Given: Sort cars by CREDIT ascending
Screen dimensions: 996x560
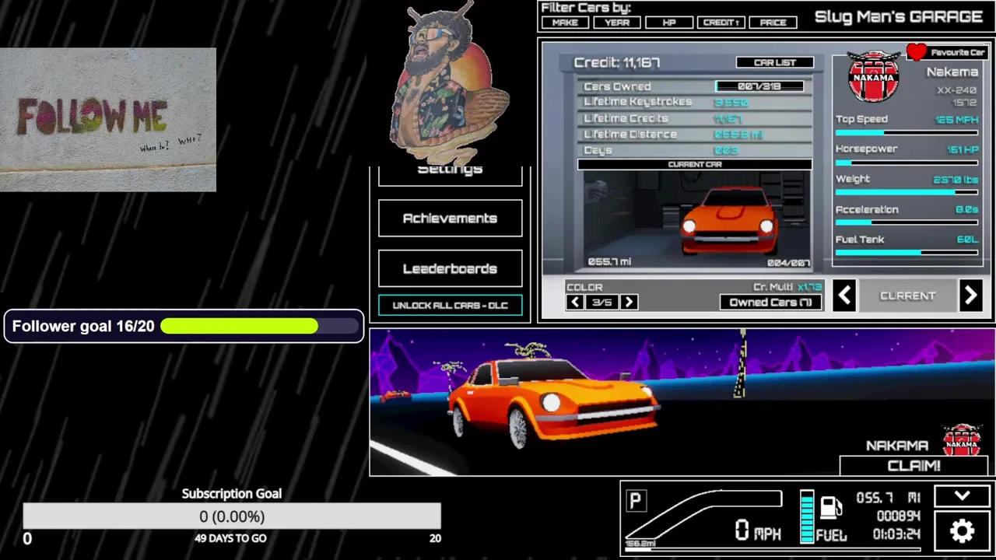Looking at the screenshot, I should 721,23.
